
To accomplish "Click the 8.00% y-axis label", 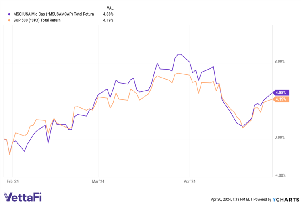I will [279, 62].
